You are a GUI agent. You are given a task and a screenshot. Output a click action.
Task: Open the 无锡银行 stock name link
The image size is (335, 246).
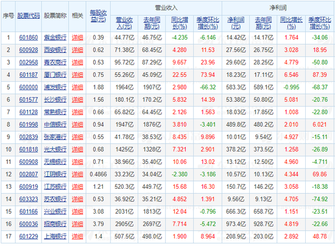point(55,162)
